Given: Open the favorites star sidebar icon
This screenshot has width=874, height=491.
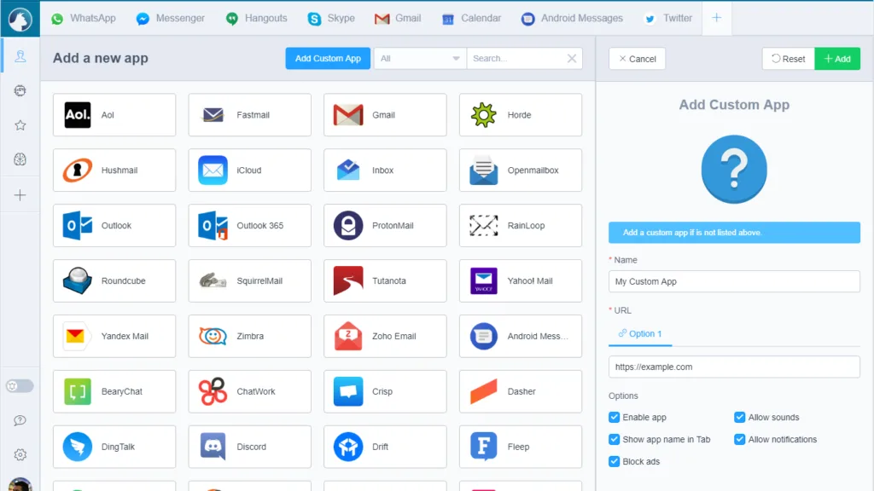Looking at the screenshot, I should tap(20, 125).
